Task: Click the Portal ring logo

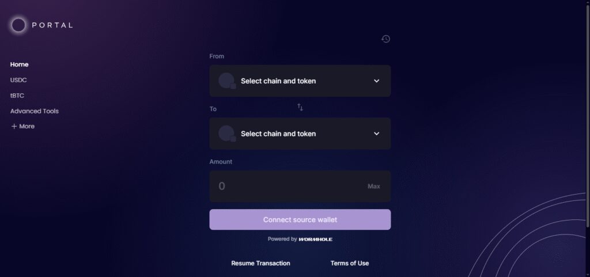Action: tap(18, 25)
